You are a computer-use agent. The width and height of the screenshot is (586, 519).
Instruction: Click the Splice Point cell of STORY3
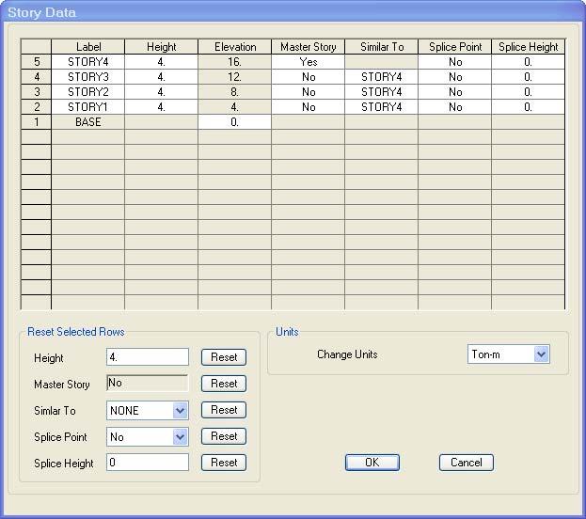[x=455, y=77]
